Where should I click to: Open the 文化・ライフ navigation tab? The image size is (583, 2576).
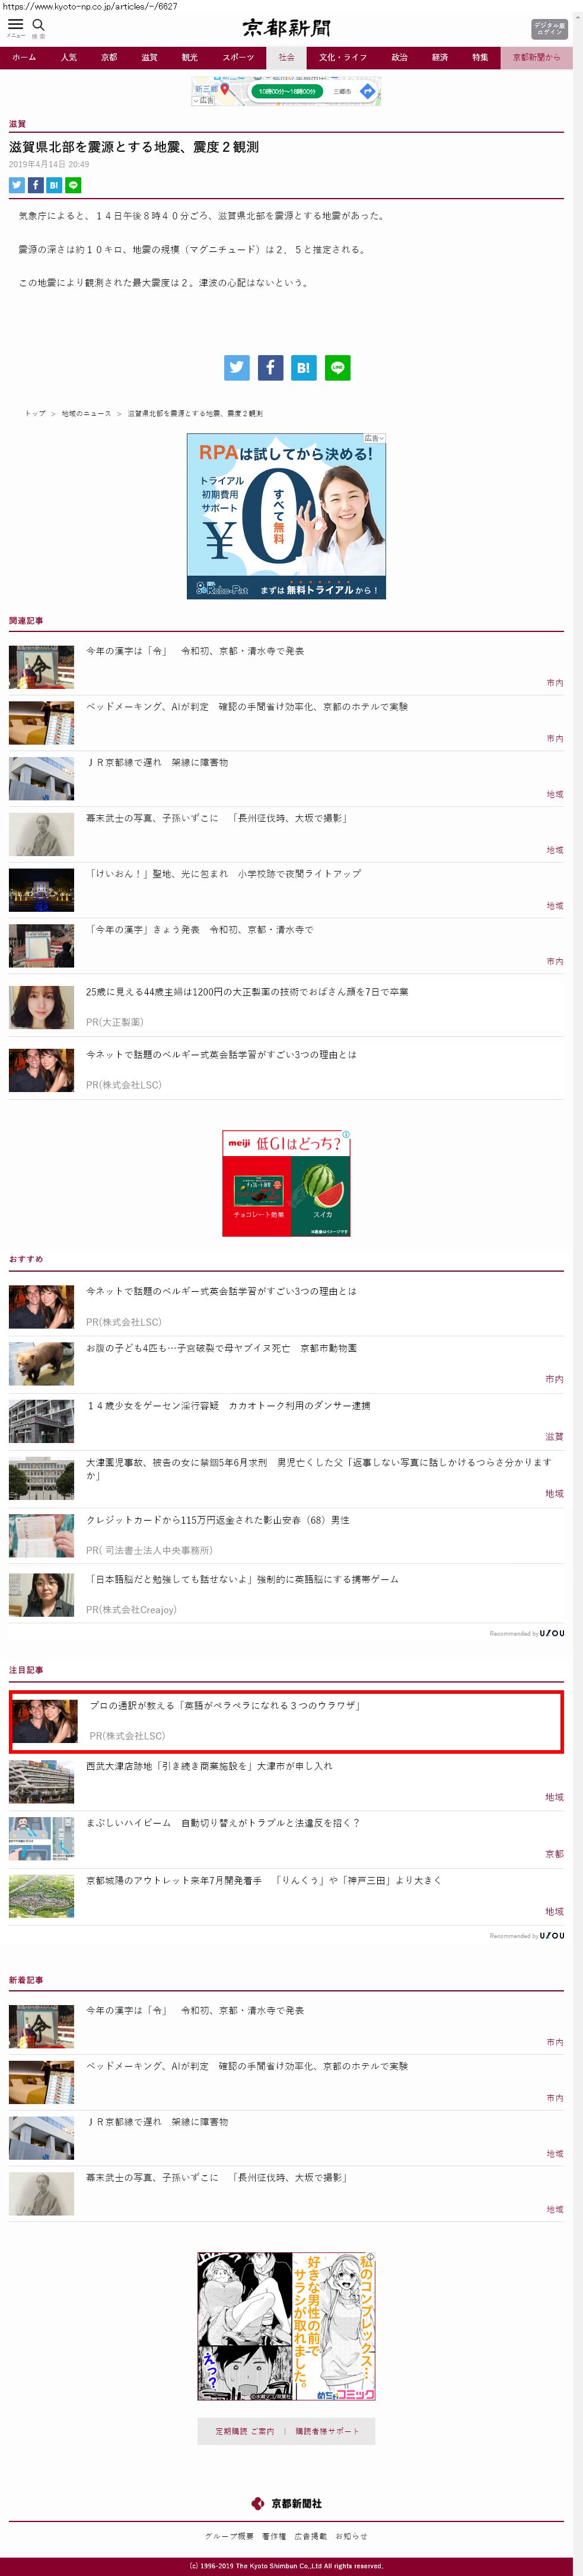click(343, 57)
